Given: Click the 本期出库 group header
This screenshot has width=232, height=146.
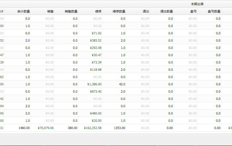Looking at the screenshot, I should [197, 4].
